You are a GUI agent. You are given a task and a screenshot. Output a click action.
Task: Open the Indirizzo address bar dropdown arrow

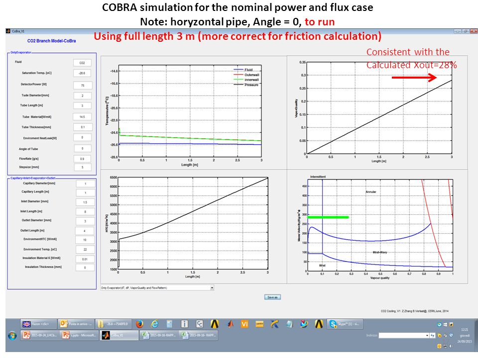tap(427, 336)
